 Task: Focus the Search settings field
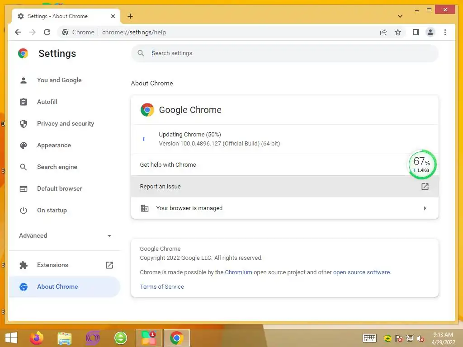(285, 53)
